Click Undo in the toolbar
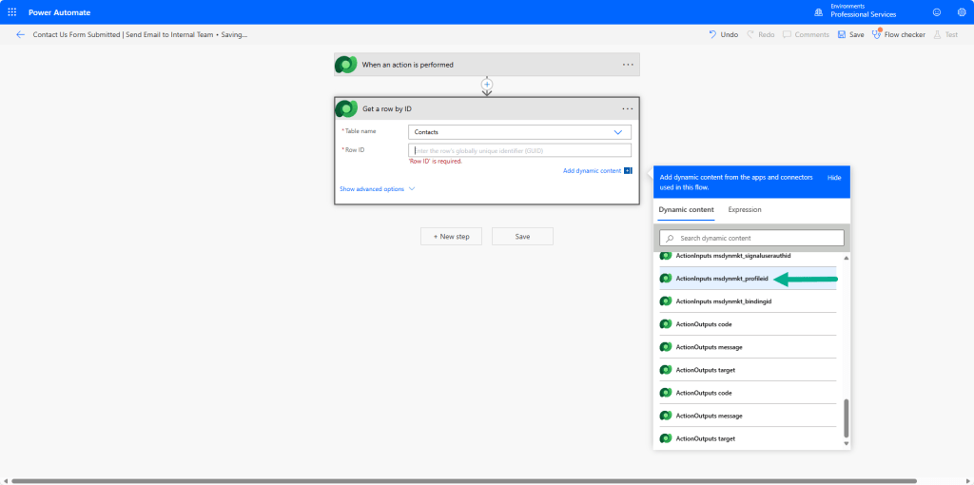Screen dimensions: 974x485 click(723, 34)
